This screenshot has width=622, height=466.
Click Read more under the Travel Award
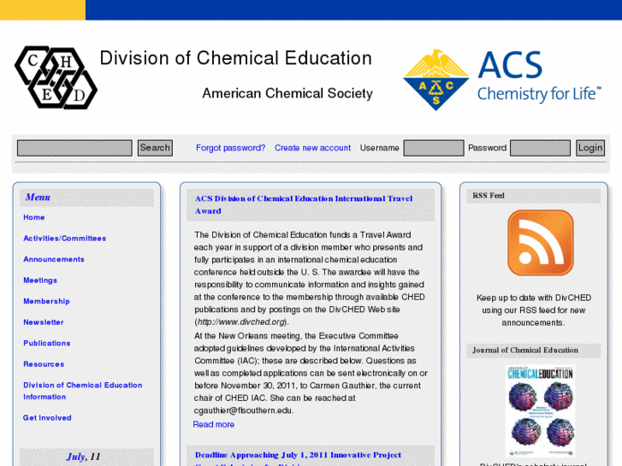point(214,424)
